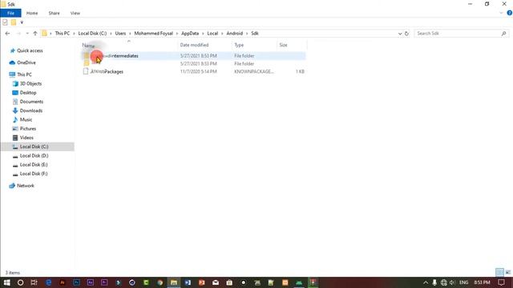Select the file ending in 'Packages'
The height and width of the screenshot is (288, 513).
(194, 71)
